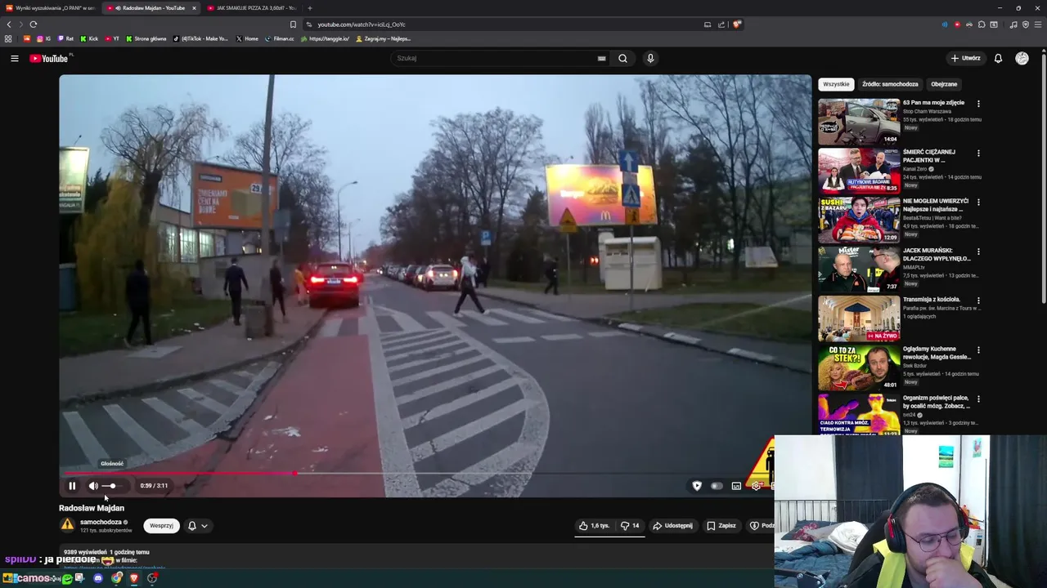
Task: Go to the YouTube home logo
Action: (x=51, y=58)
